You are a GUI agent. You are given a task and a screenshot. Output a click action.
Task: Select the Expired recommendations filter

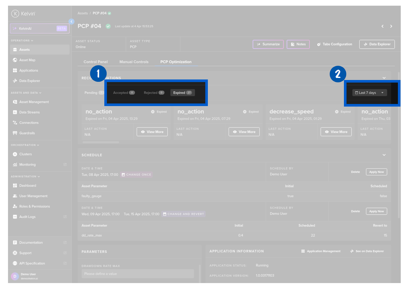[182, 93]
